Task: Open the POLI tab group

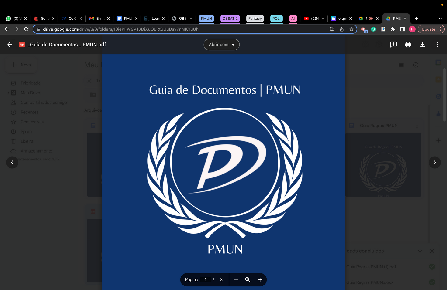Action: click(x=276, y=19)
